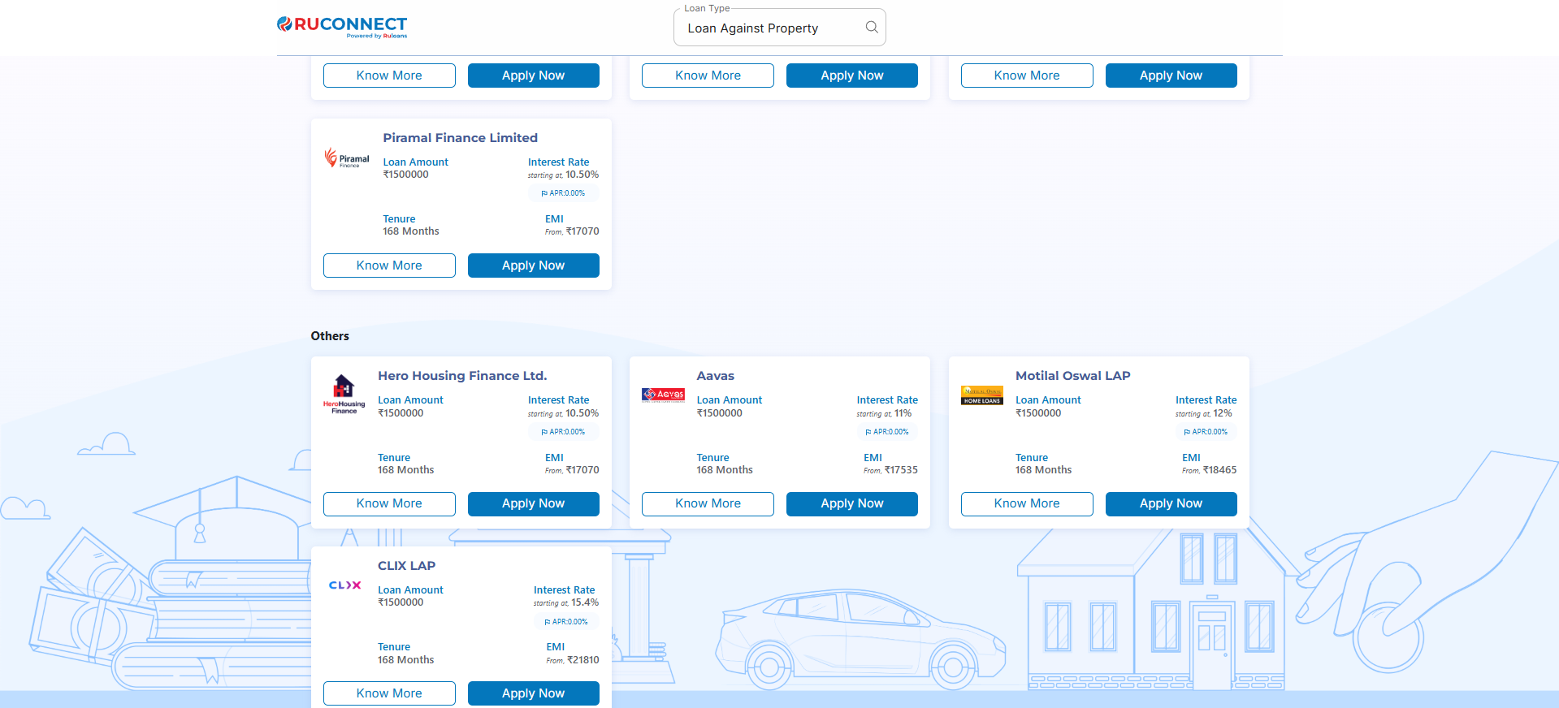Click APR badge on Hero Housing Finance card
Screen dimensions: 1559x708
point(563,432)
